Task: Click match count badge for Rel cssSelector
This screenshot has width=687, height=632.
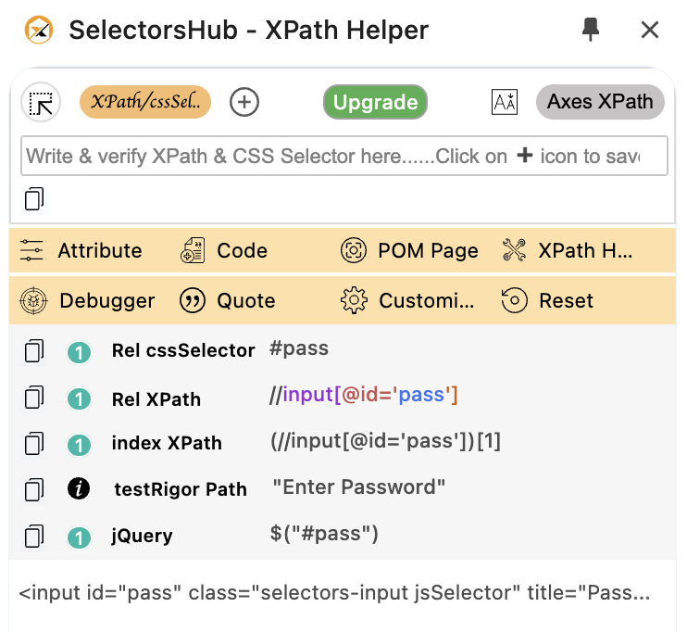Action: (x=79, y=352)
